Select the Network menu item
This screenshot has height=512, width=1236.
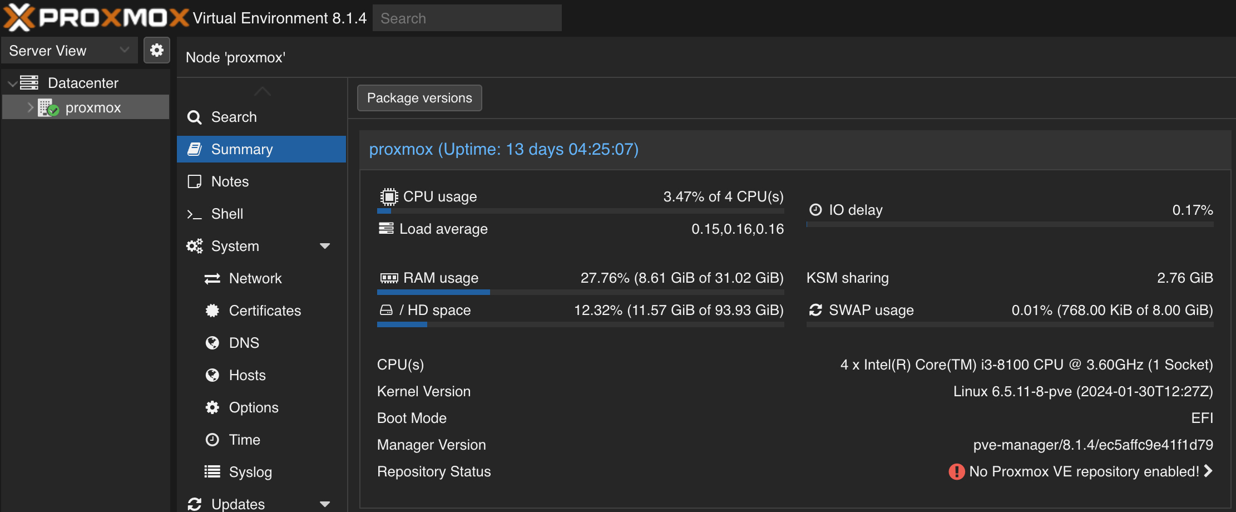(x=255, y=278)
